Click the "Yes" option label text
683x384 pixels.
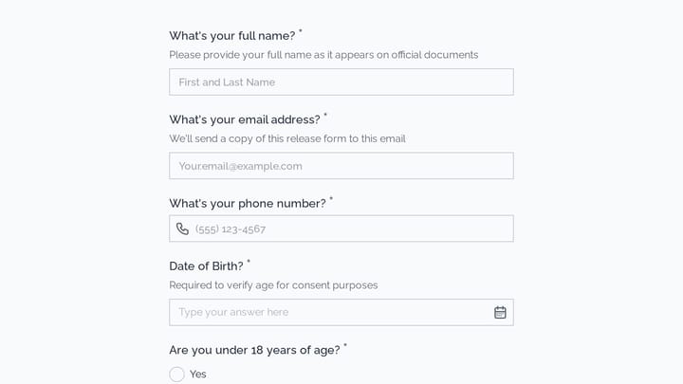[x=197, y=374]
